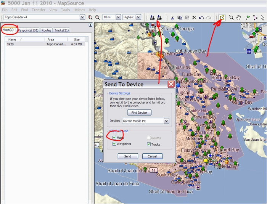Screen dimensions: 267x204
Task: Select the 092B map row
Action: tap(45, 44)
